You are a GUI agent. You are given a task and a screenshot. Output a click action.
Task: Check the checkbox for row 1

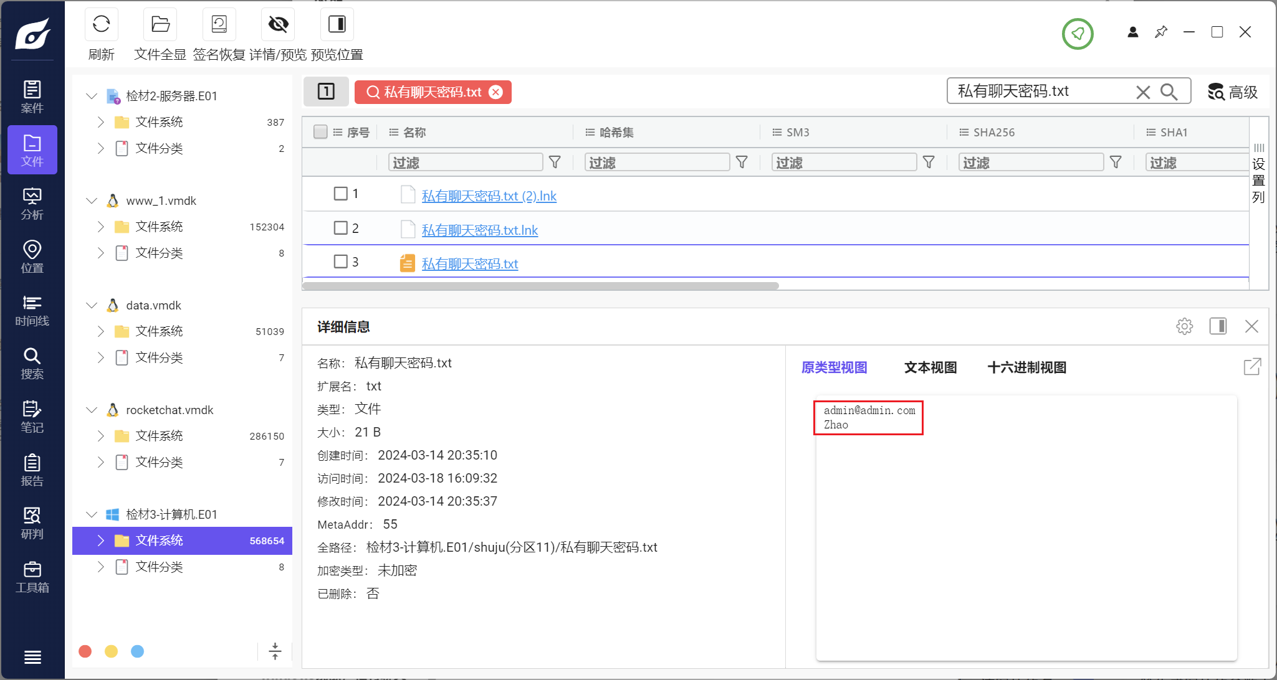point(341,194)
